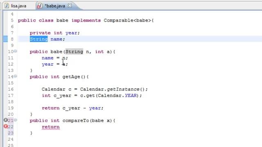Collapse the getAge method at line 14
The image size is (262, 147).
(16, 76)
